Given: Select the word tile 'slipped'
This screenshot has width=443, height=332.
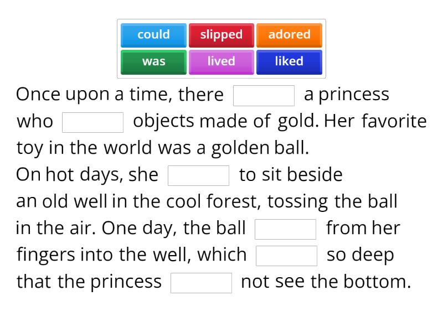Looking at the screenshot, I should pos(221,35).
